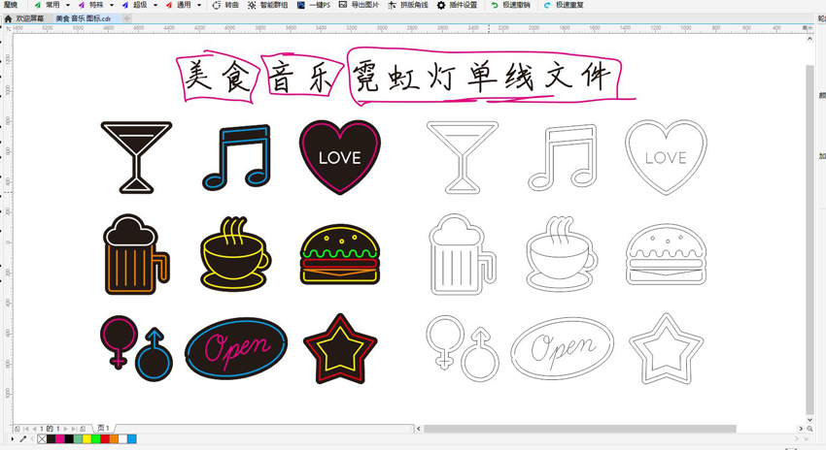Click the purple 特殊 plugin icon

(x=81, y=5)
